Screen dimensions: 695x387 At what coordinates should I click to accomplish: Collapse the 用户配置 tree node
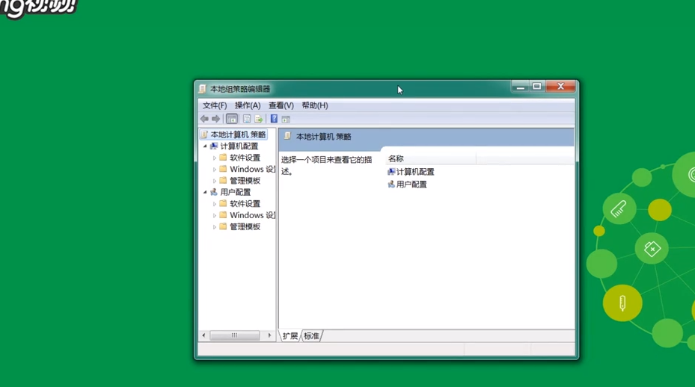[205, 192]
